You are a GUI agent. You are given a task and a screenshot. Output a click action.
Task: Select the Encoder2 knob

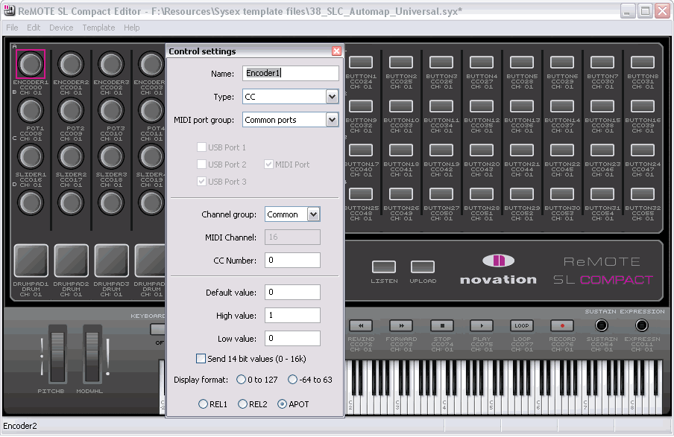(71, 64)
